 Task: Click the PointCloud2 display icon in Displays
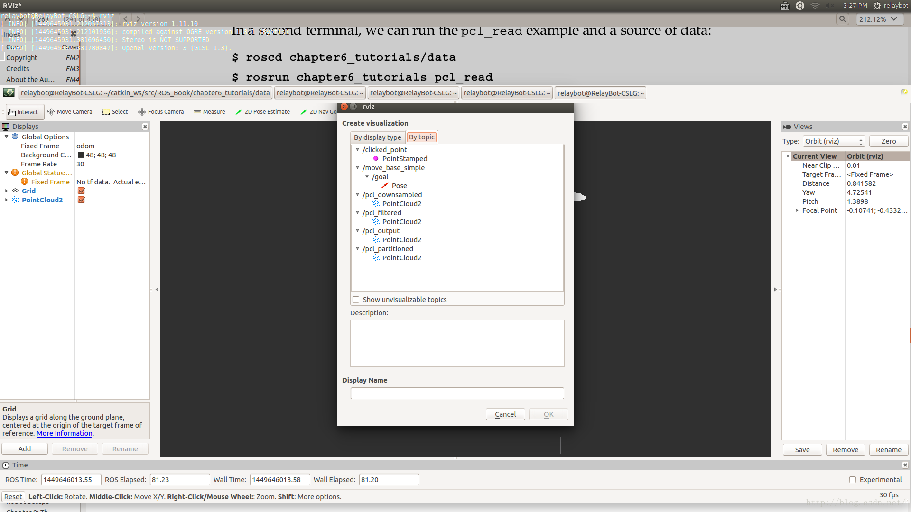(15, 200)
